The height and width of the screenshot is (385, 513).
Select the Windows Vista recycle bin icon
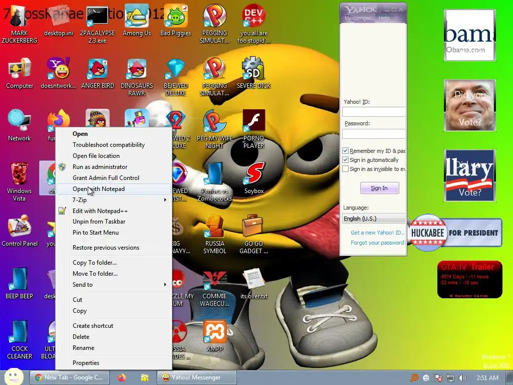(20, 181)
